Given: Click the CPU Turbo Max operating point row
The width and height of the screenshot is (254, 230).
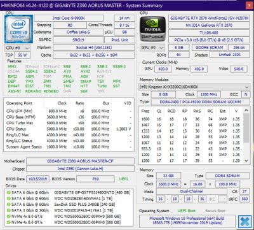Looking at the screenshot, I should point(69,123).
